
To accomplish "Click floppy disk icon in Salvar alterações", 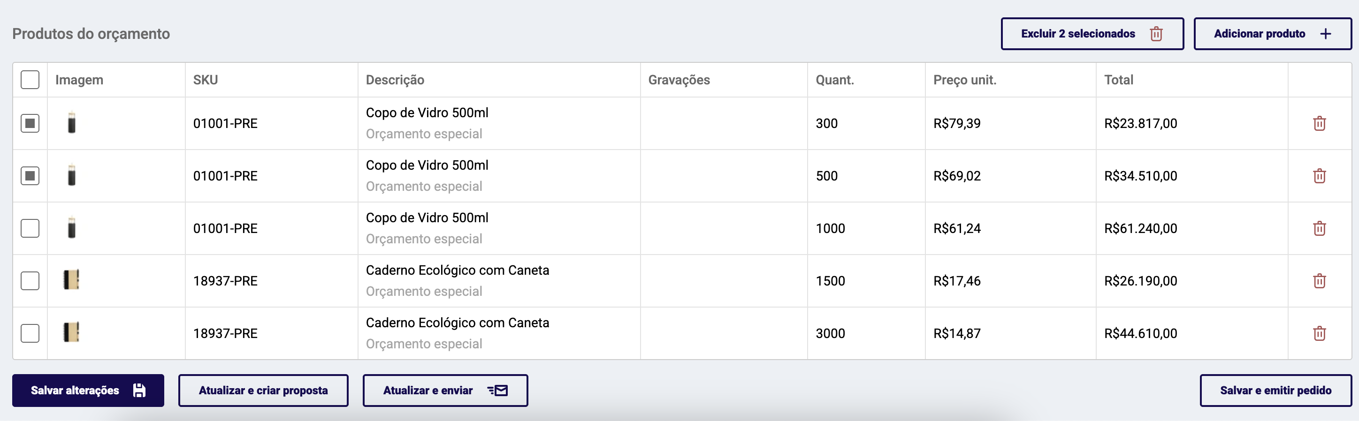I will (x=139, y=391).
